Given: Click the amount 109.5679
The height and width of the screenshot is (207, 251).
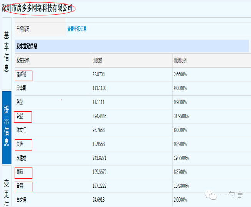Looking at the screenshot, I should [x=100, y=172].
